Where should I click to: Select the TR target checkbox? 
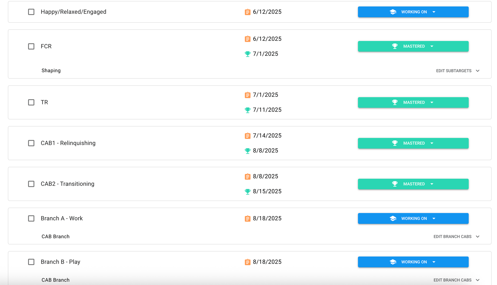31,102
